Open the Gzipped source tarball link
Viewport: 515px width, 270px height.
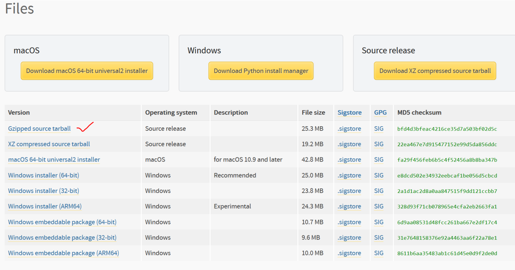pyautogui.click(x=39, y=129)
